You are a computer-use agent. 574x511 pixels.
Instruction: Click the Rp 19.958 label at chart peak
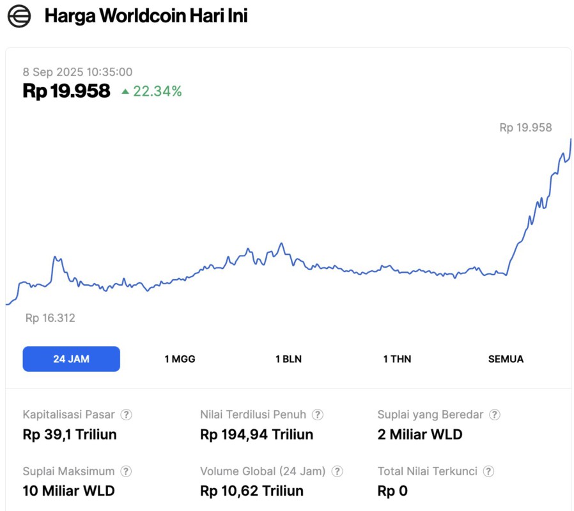[525, 128]
